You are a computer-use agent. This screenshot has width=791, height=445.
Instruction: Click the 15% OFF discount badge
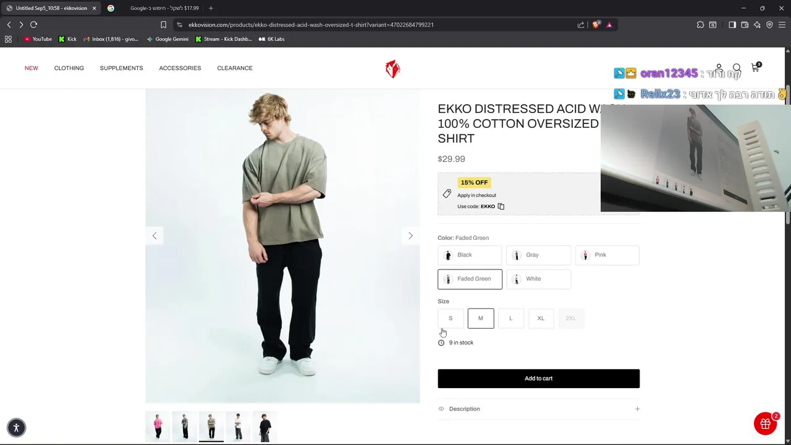[474, 182]
